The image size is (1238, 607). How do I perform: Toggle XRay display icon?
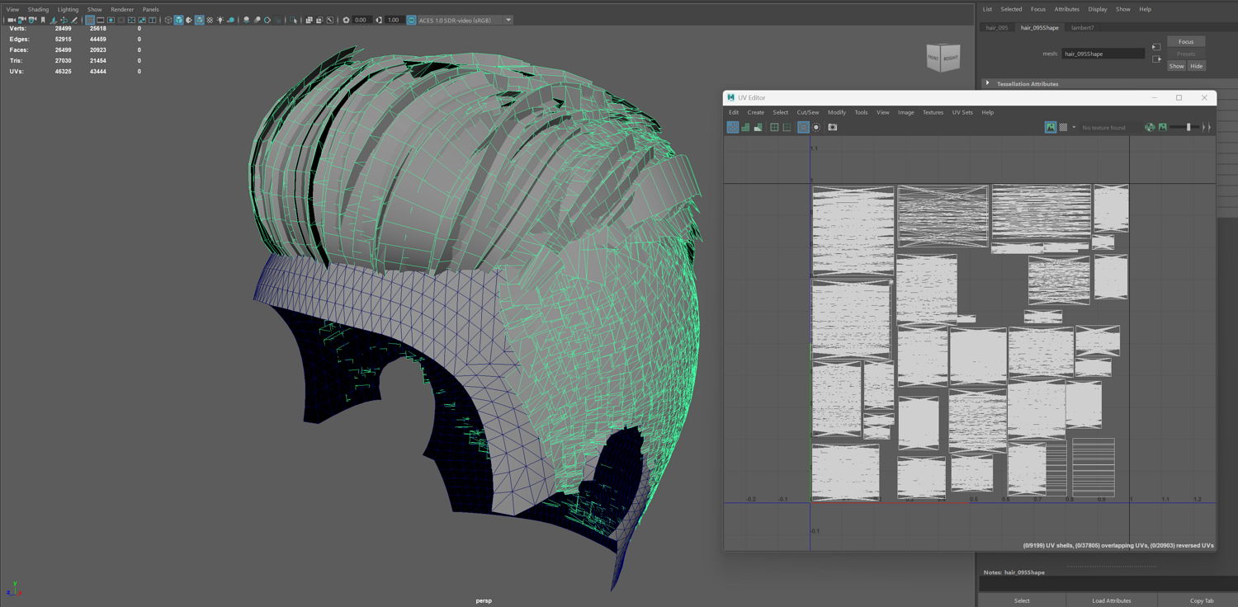pos(309,20)
